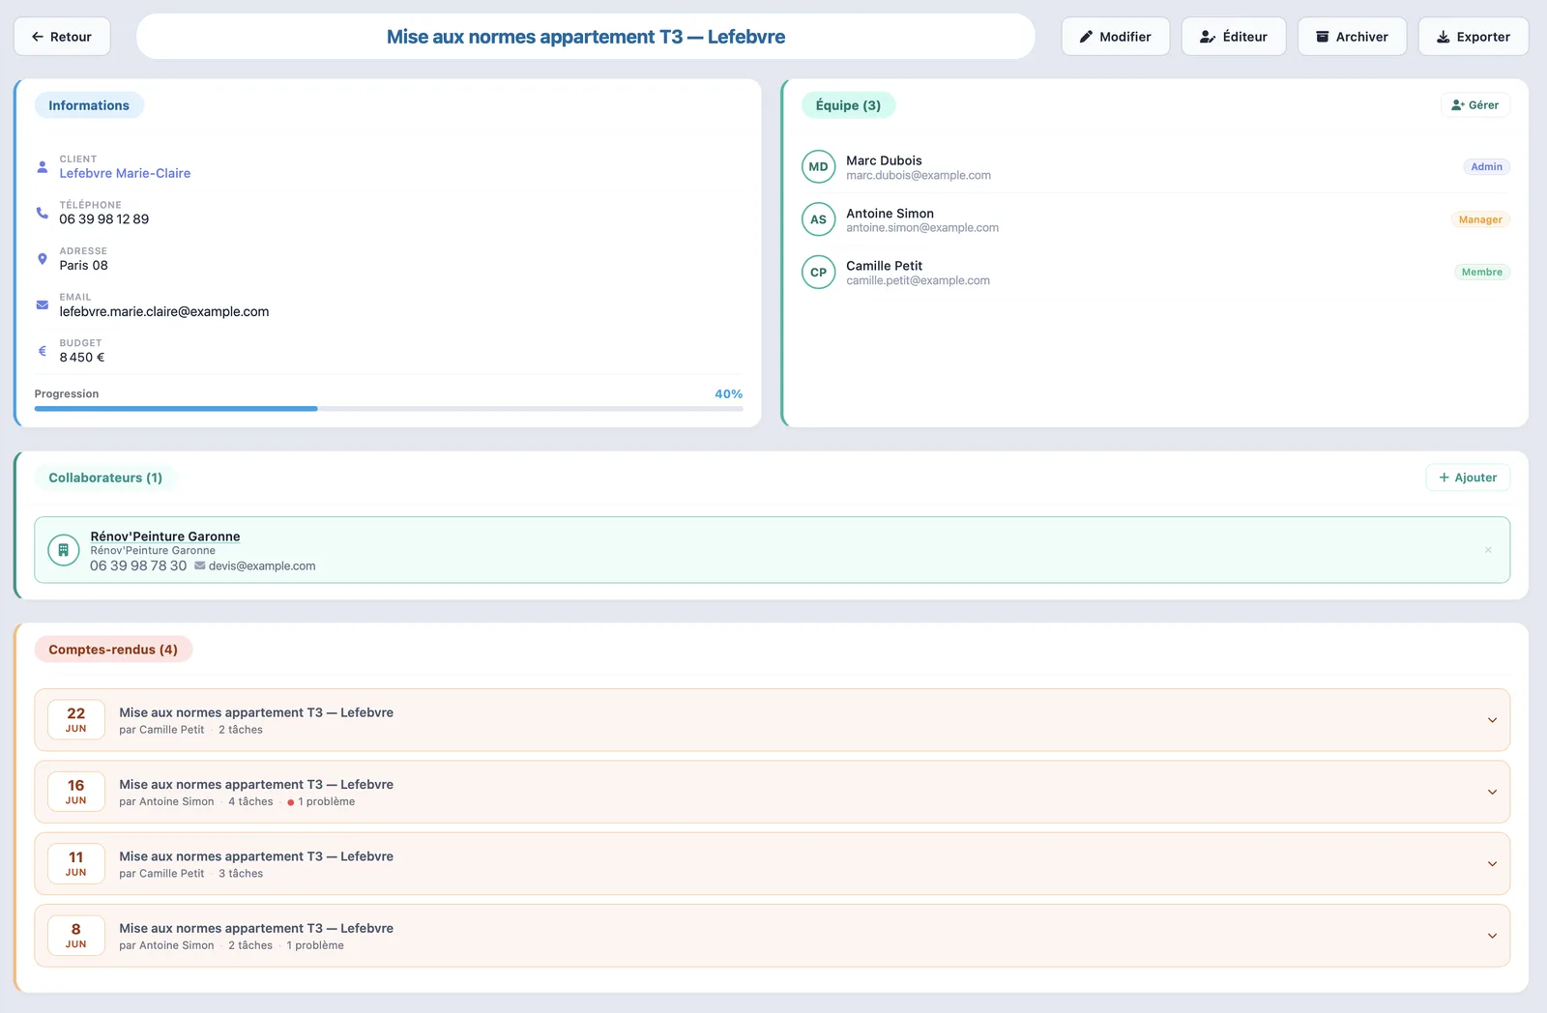Click the Manager role badge
The height and width of the screenshot is (1013, 1547).
point(1480,219)
